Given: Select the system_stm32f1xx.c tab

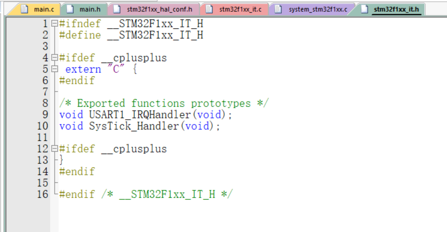Looking at the screenshot, I should [x=312, y=9].
